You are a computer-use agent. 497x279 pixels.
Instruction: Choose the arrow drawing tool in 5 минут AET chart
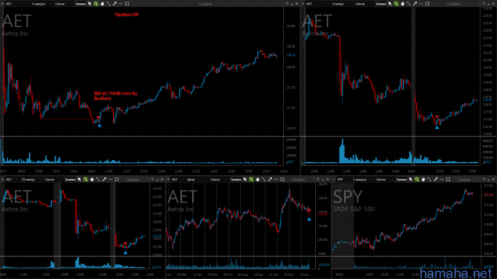(415, 4)
